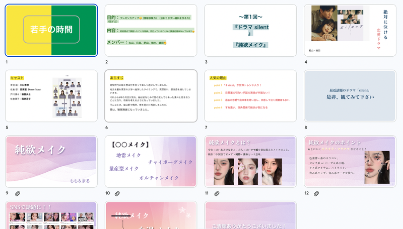The image size is (403, 229).
Task: Open slide 4 with silent drama poster
Action: (350, 30)
